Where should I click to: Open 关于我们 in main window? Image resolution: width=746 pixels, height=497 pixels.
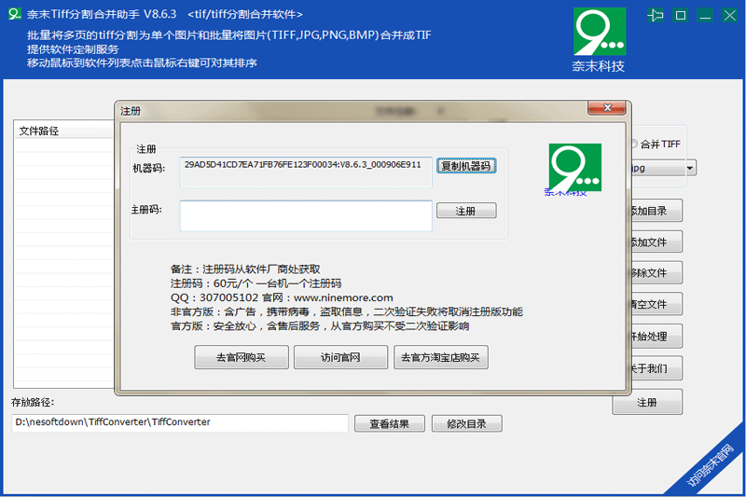[656, 368]
